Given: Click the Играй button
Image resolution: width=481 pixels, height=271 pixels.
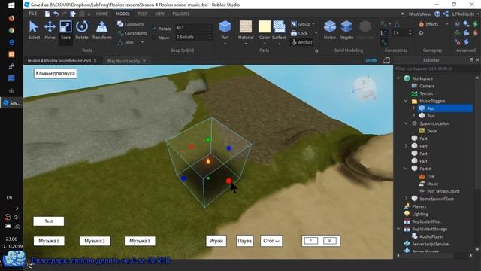Looking at the screenshot, I should coord(216,241).
